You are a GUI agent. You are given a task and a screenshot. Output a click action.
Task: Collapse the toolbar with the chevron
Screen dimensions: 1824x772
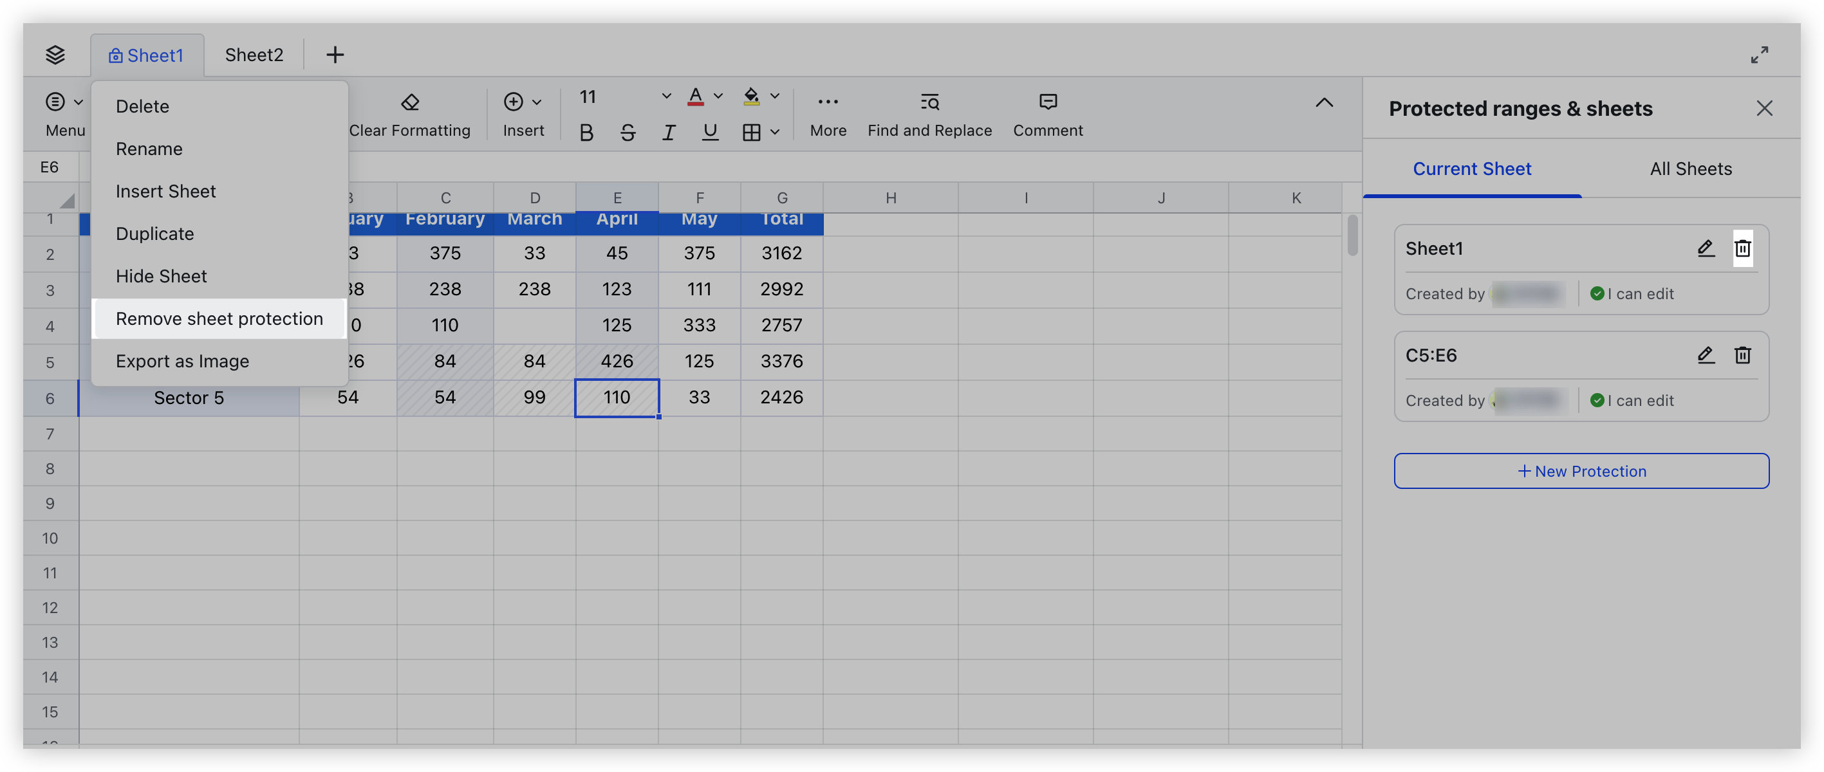tap(1323, 102)
